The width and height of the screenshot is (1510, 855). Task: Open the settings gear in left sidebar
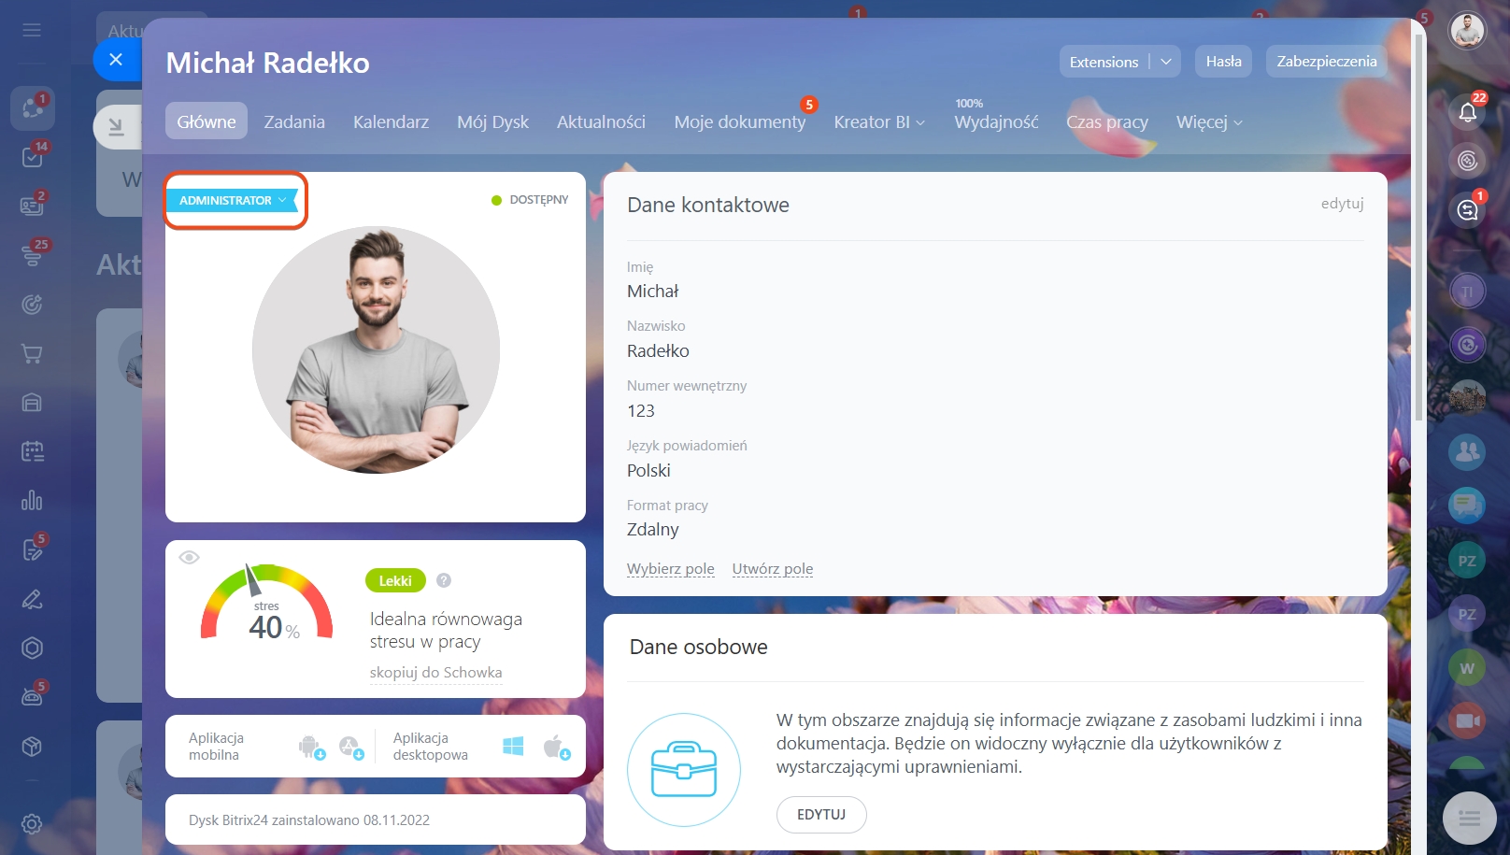coord(32,823)
